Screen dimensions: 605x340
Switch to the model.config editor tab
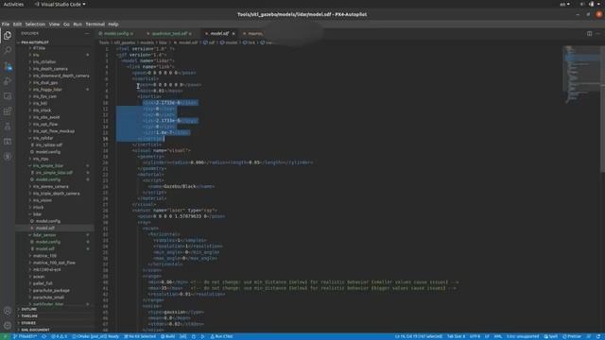[x=116, y=34]
